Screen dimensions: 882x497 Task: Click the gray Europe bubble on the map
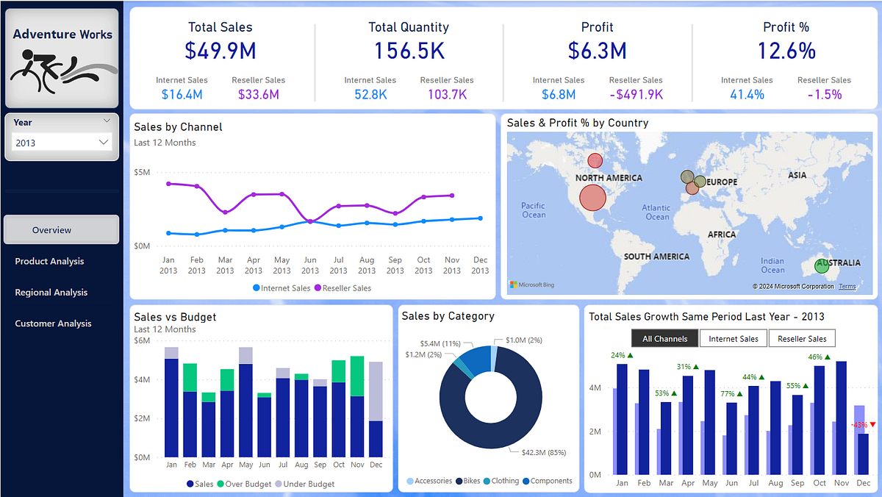tap(686, 176)
